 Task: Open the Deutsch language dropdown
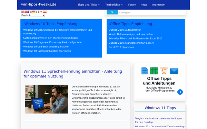click(33, 15)
